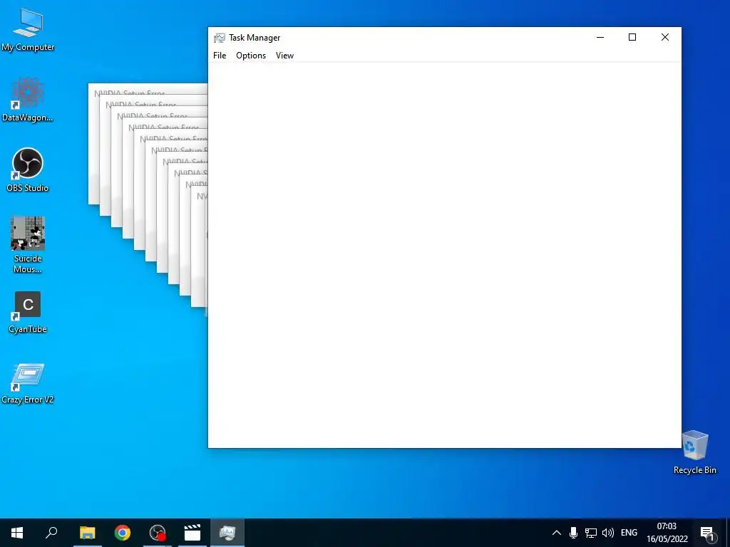Maximize the Task Manager window
Viewport: 730px width, 547px height.
(x=632, y=37)
